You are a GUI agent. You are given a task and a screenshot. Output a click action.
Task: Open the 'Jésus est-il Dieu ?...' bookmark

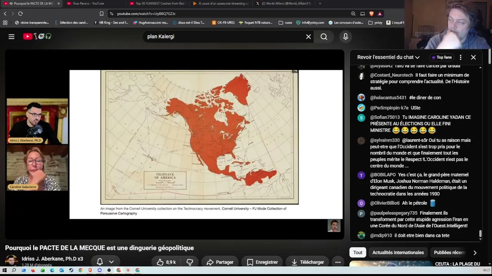point(189,23)
